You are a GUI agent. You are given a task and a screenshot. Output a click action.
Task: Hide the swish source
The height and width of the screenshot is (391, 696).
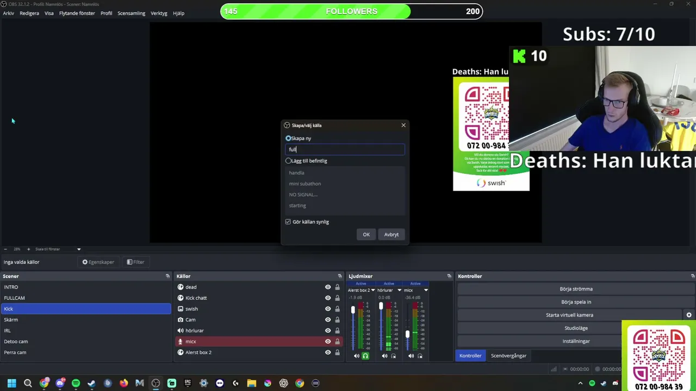[328, 309]
